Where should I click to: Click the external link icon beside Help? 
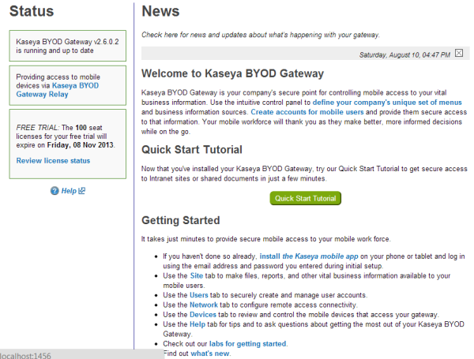[x=82, y=190]
